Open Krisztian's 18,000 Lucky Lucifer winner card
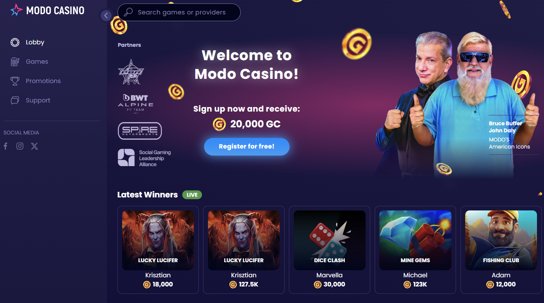The width and height of the screenshot is (544, 303). 158,250
